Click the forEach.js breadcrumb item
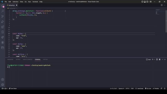Screen dimensions: 167x94 [x=11, y=8]
